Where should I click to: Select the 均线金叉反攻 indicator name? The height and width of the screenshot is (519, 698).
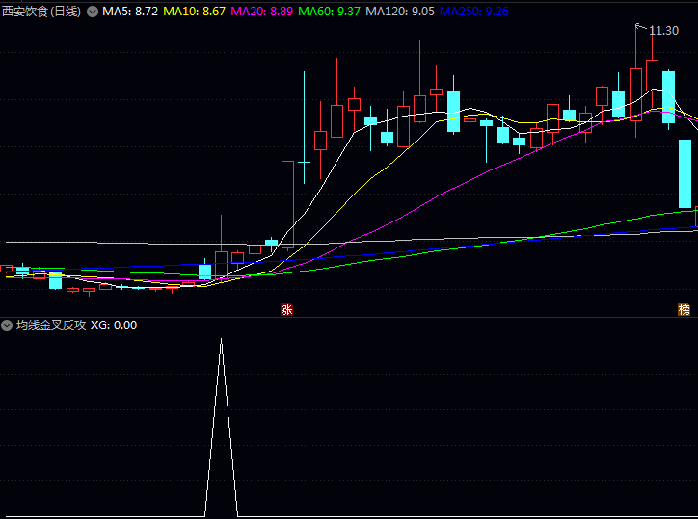tap(50, 325)
